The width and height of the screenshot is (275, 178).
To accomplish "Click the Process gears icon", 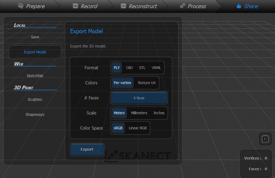I will click(182, 6).
